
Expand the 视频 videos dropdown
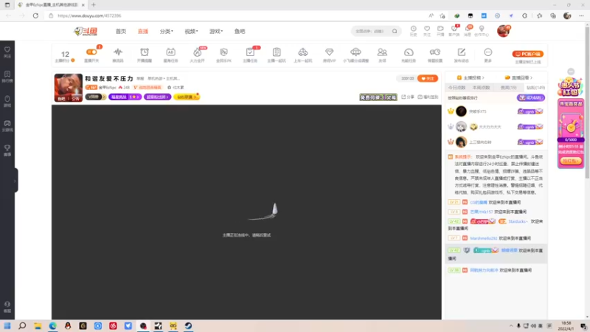tap(191, 31)
